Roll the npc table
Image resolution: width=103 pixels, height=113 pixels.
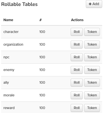click(x=77, y=57)
